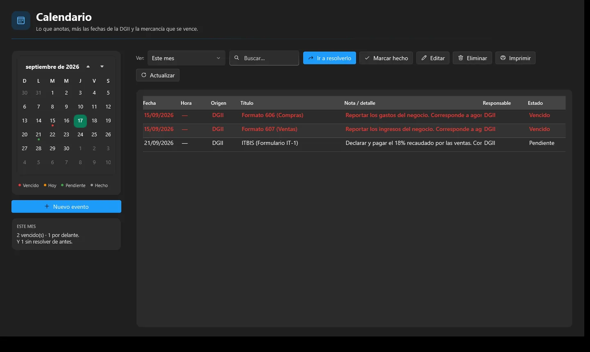Image resolution: width=590 pixels, height=352 pixels.
Task: Click the 'Marcar hecho' button
Action: (x=386, y=58)
